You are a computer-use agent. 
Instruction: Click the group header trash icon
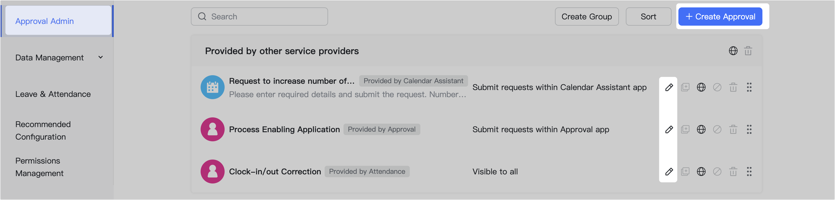click(x=748, y=51)
